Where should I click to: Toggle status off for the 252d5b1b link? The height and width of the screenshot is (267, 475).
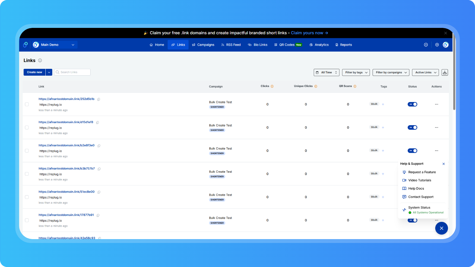click(x=412, y=104)
